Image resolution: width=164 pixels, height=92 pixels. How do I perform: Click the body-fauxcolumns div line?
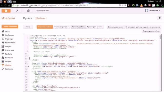point(45,86)
